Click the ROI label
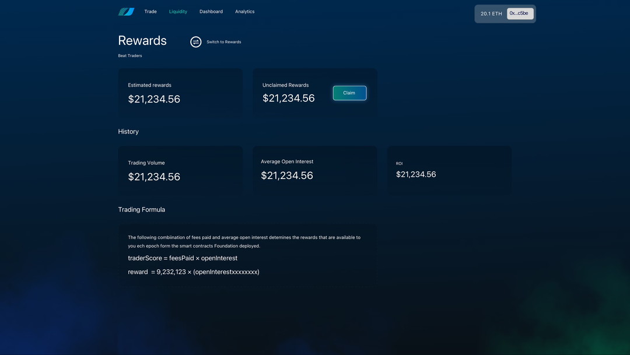This screenshot has height=355, width=630. (x=399, y=163)
